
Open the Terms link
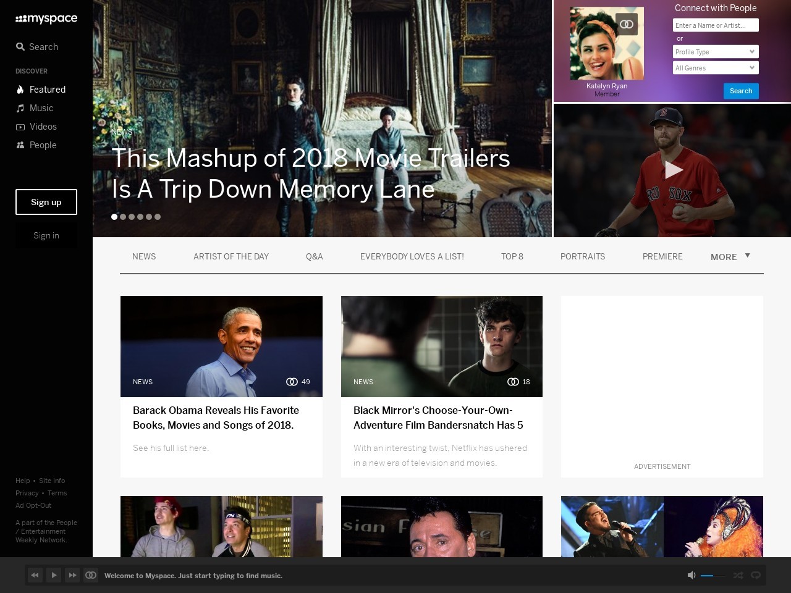(x=57, y=493)
